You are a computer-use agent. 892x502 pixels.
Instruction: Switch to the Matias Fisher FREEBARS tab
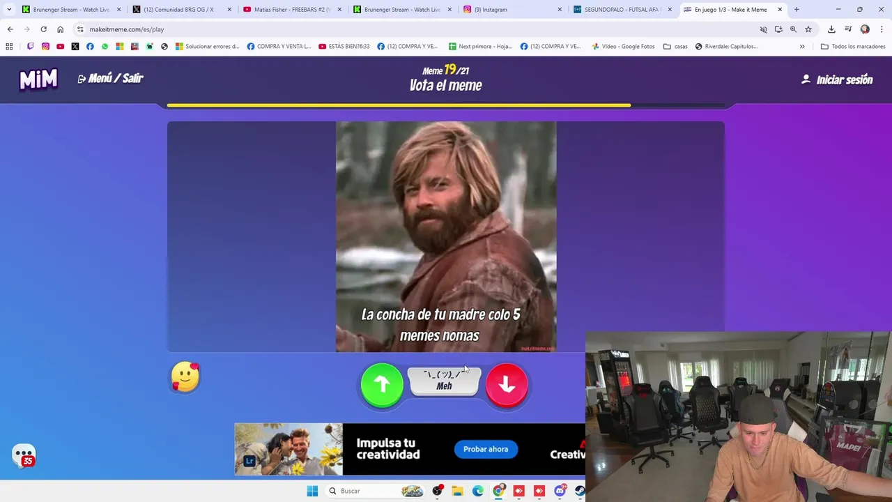(x=292, y=10)
